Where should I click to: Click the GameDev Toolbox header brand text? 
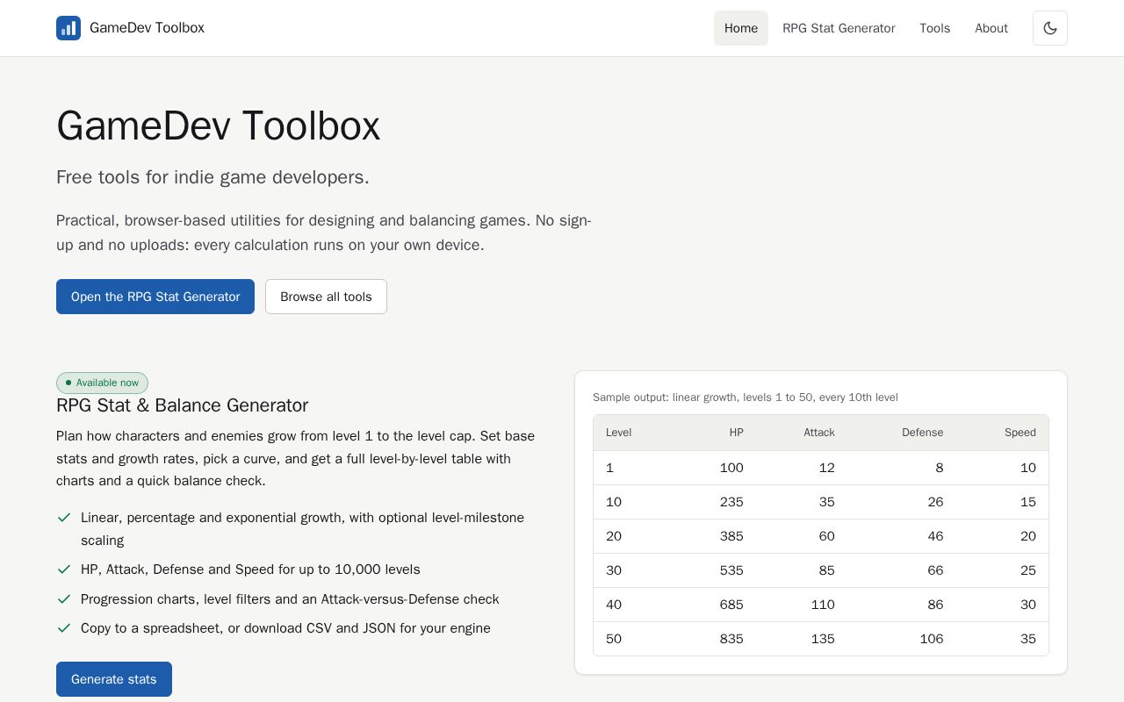(147, 28)
